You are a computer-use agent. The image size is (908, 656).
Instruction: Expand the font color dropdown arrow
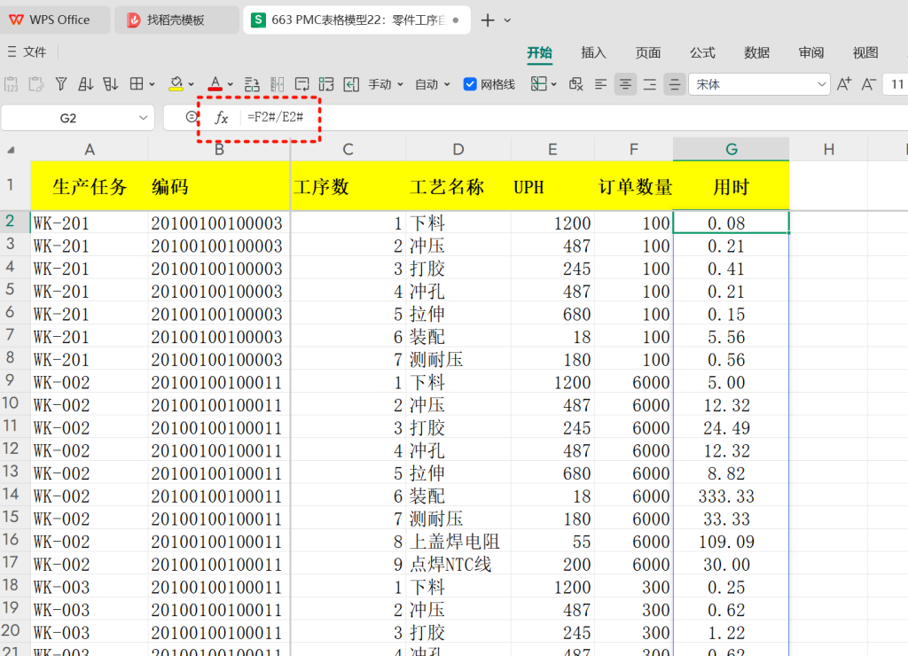230,84
